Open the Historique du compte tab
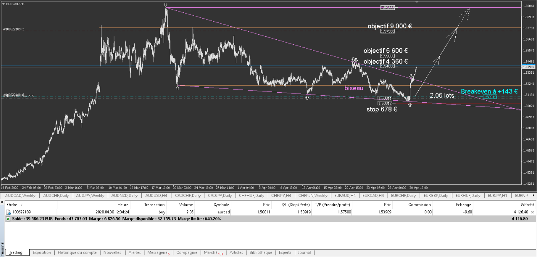This screenshot has width=537, height=257. pos(77,252)
